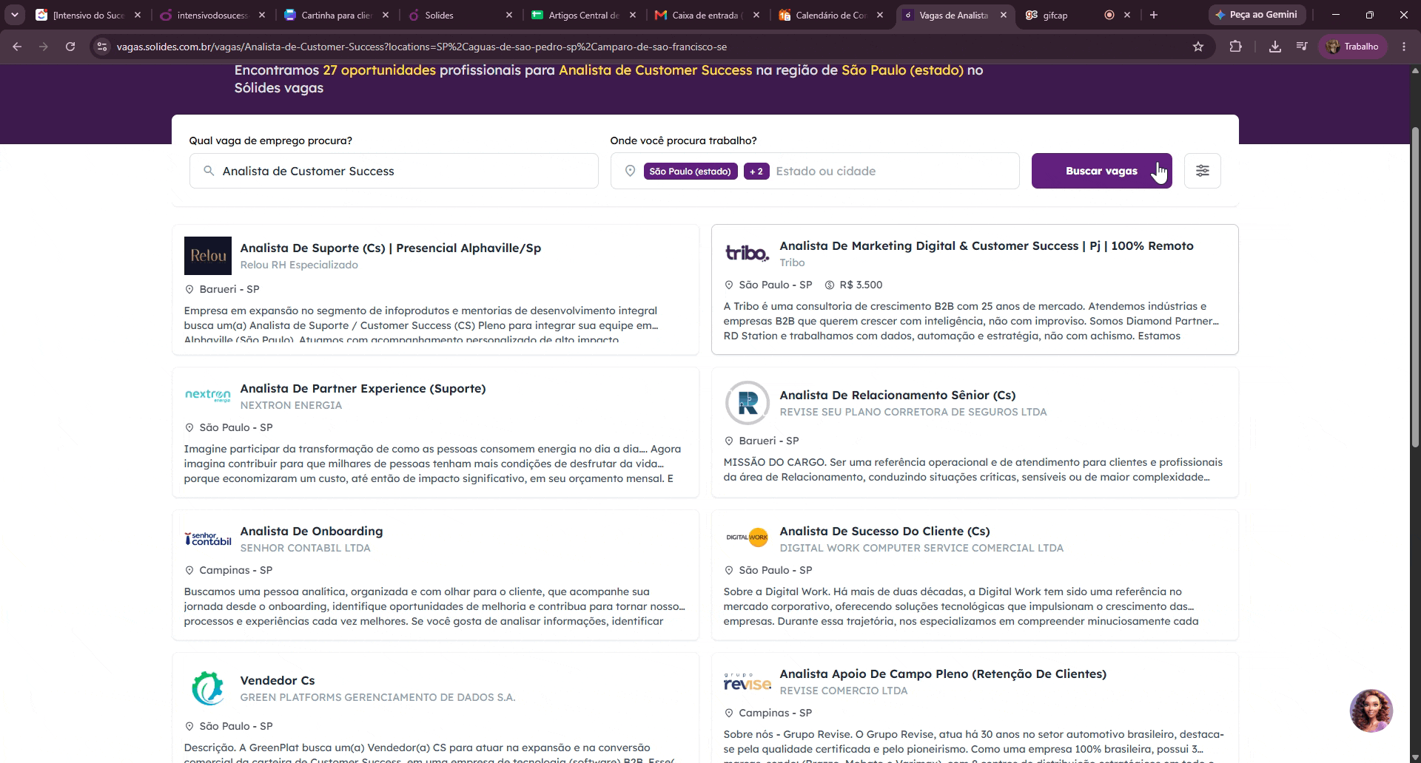Click the Tribo company logo
Image resolution: width=1421 pixels, height=763 pixels.
click(x=747, y=254)
